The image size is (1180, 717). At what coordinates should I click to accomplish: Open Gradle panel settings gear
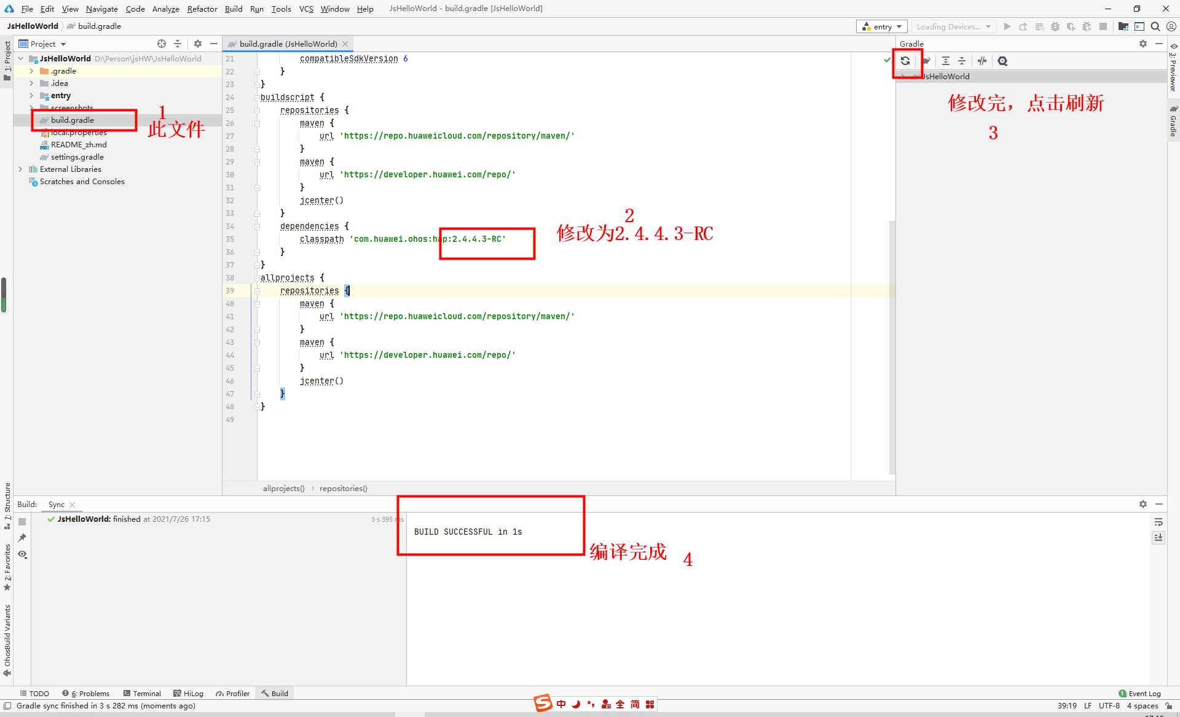click(x=1143, y=44)
